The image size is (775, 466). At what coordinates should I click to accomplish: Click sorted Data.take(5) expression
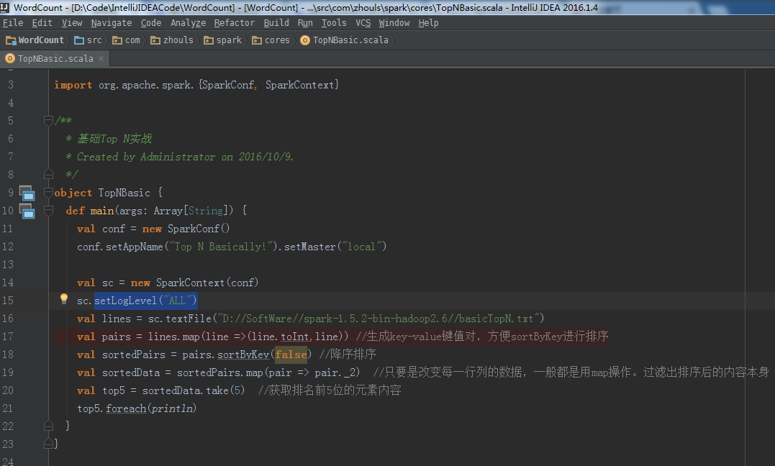click(194, 390)
